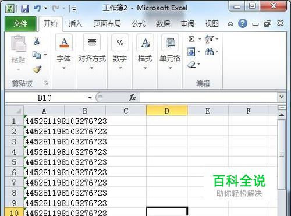Open the 数字 (Number) format group
Screen dimensions: 291x216
[x=120, y=52]
